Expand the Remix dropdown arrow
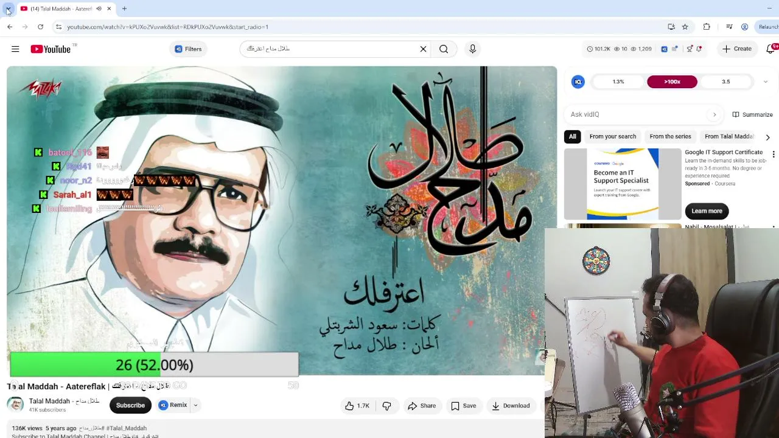 pos(195,405)
